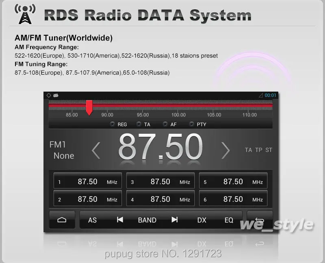This screenshot has height=263, width=325.
Task: Tap the back arrow icon button
Action: [260, 220]
